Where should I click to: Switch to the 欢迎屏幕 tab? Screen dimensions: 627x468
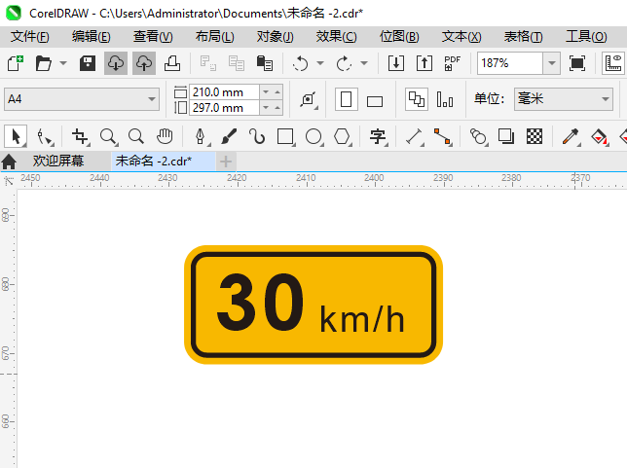58,162
